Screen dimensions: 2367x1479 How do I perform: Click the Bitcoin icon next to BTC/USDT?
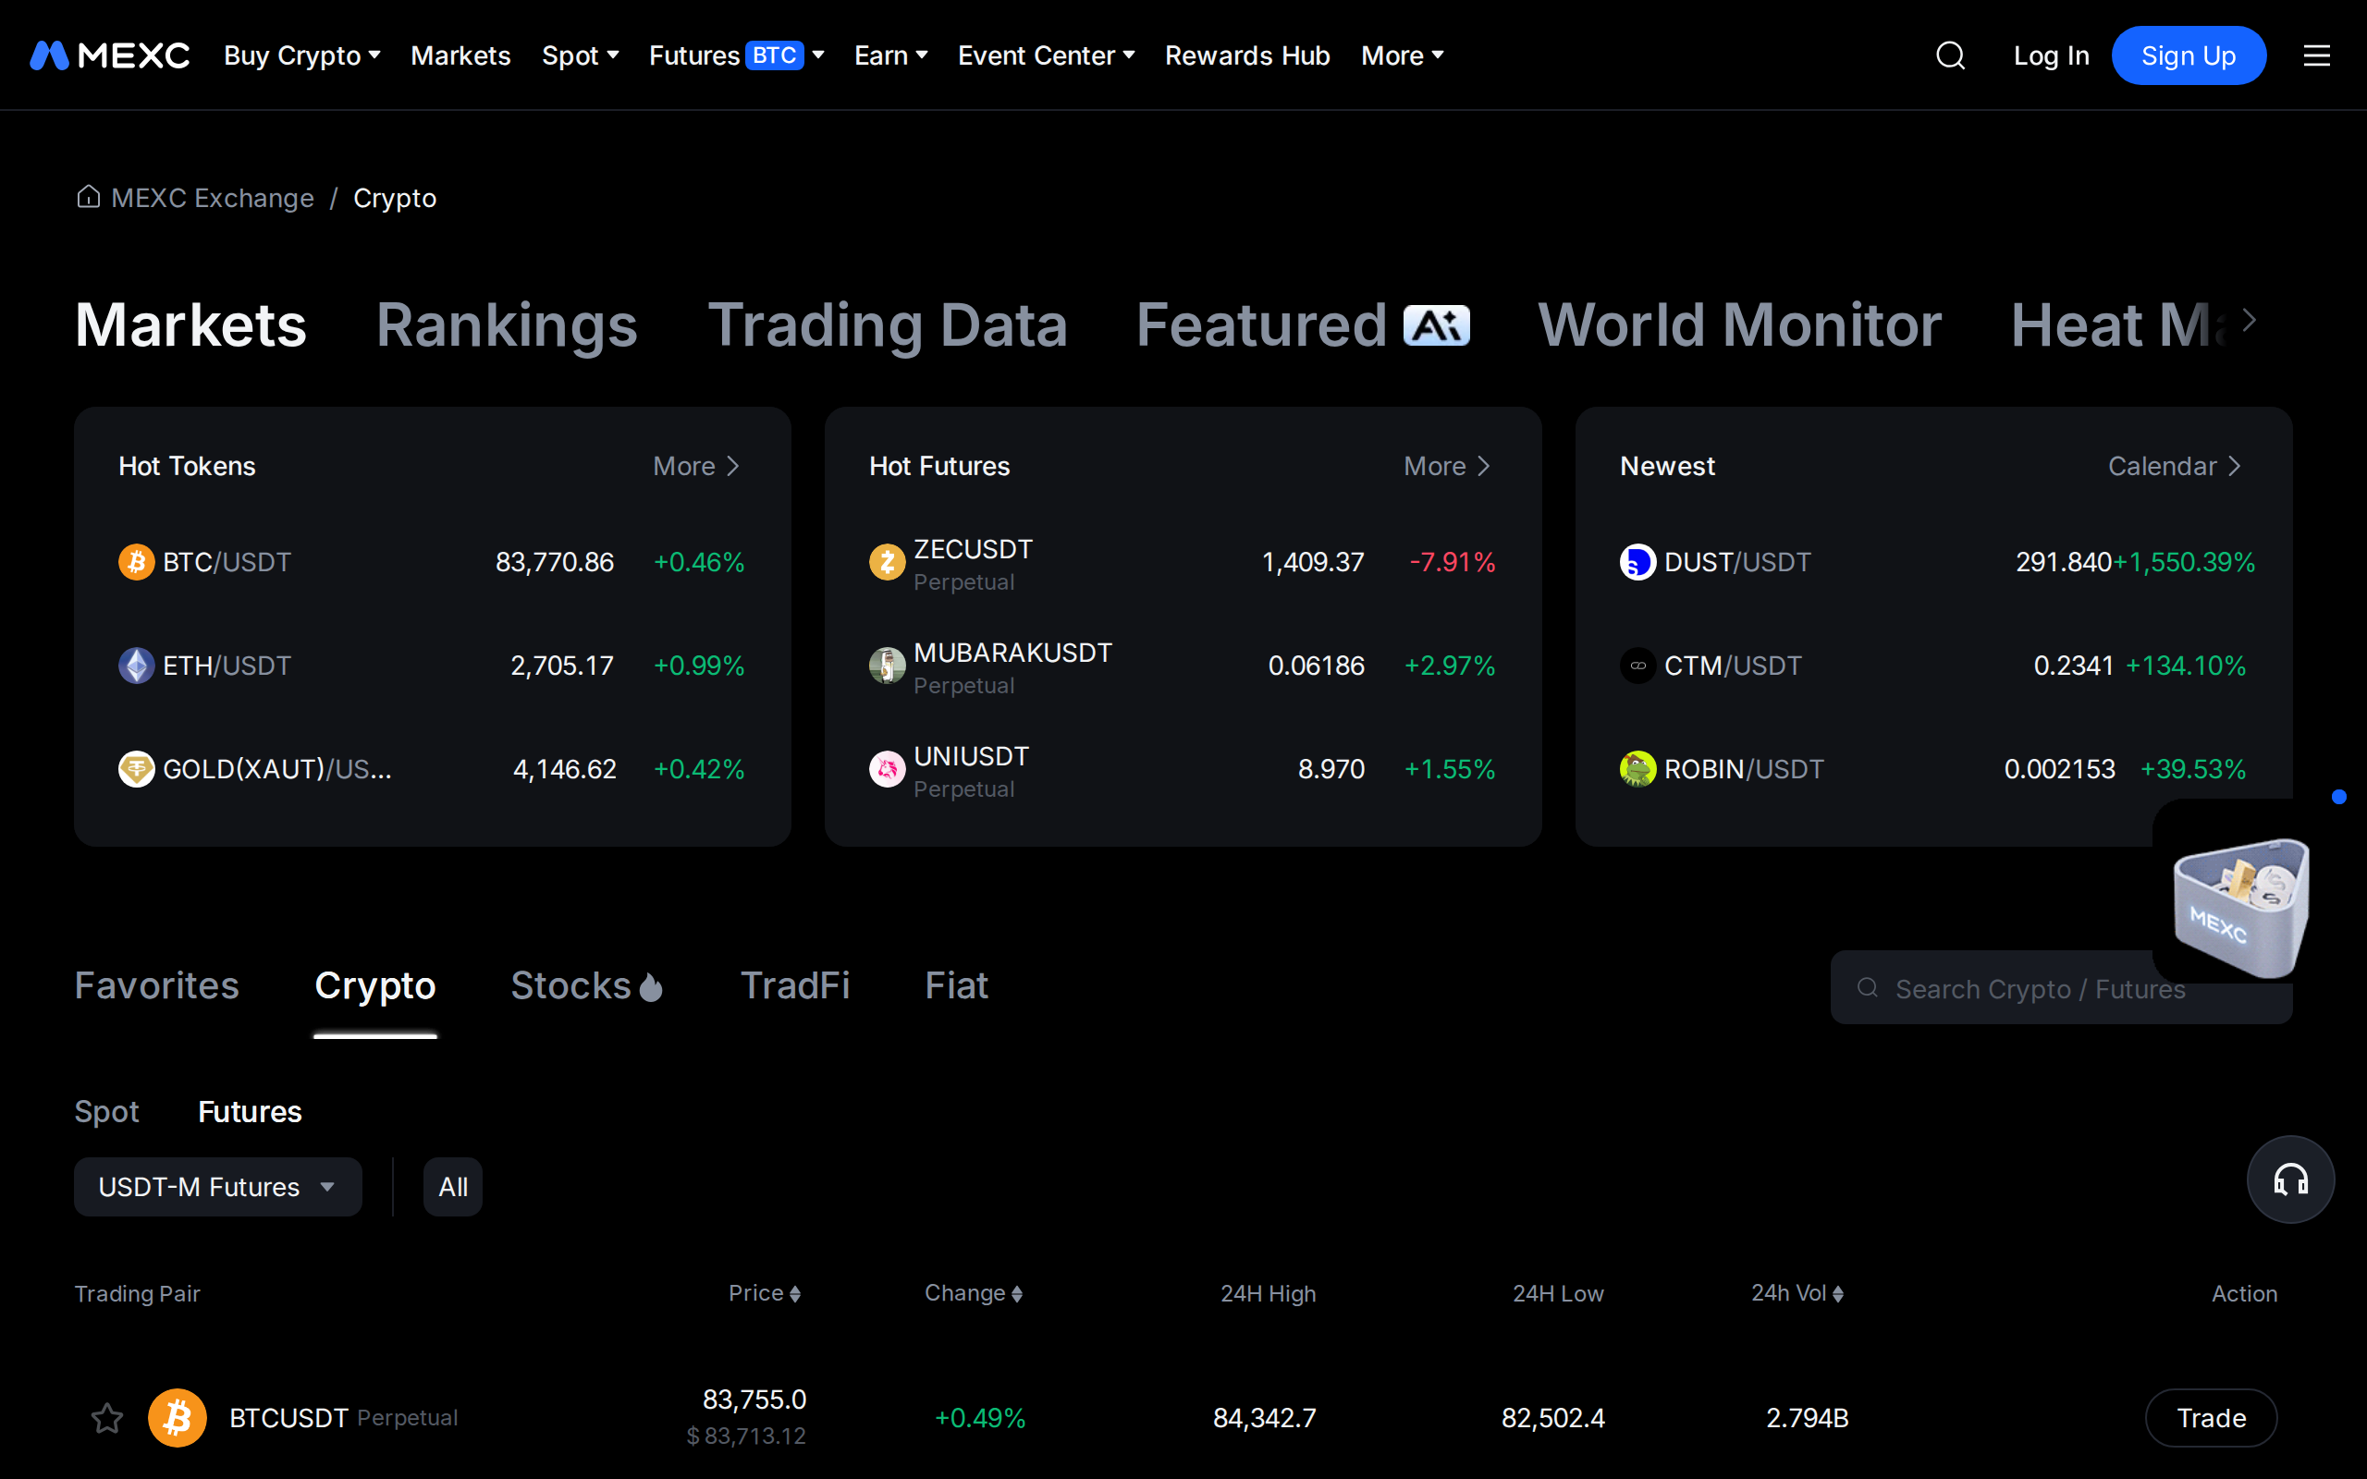tap(136, 561)
